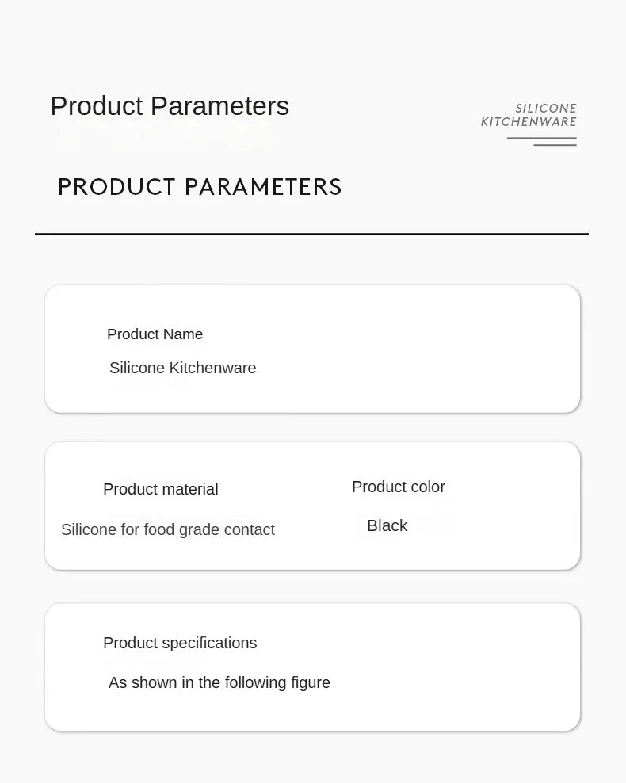
Task: Click the double-line decoration under Silicone Kitchenware
Action: pyautogui.click(x=542, y=142)
